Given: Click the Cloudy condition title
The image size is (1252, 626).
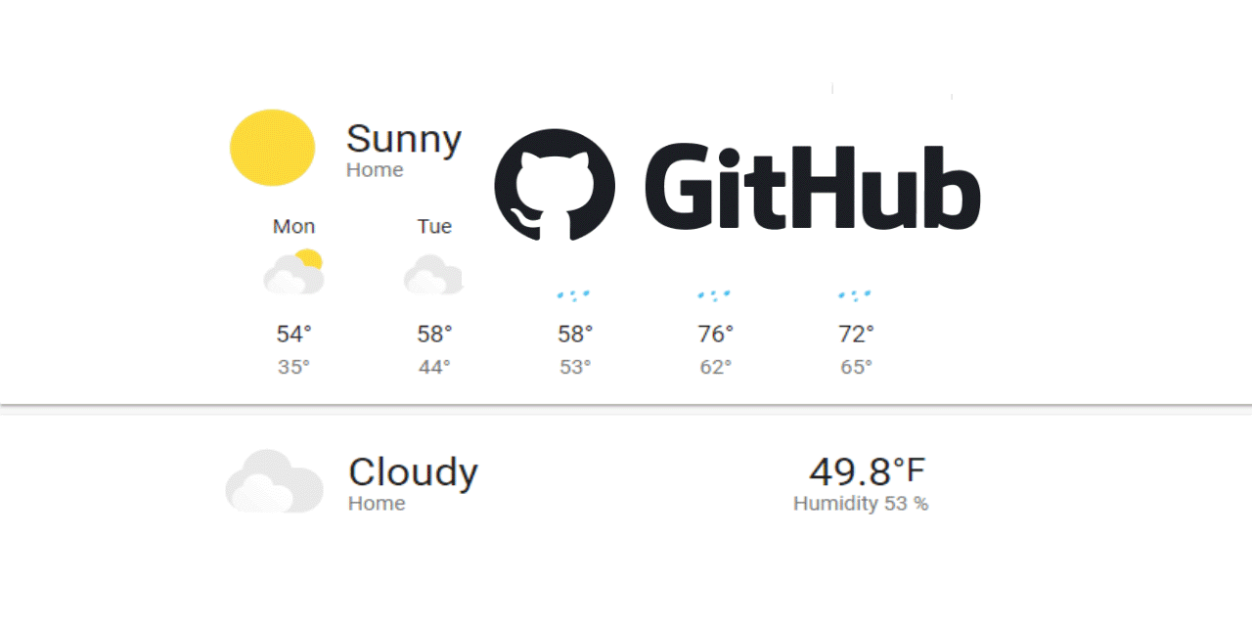Looking at the screenshot, I should click(x=413, y=472).
